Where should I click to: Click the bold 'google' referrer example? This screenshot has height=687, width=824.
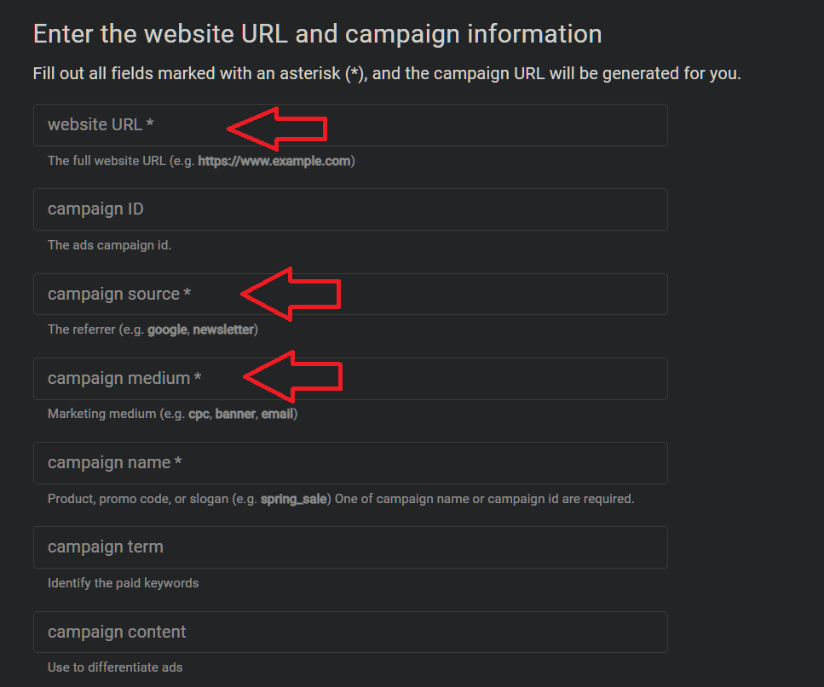click(x=167, y=329)
